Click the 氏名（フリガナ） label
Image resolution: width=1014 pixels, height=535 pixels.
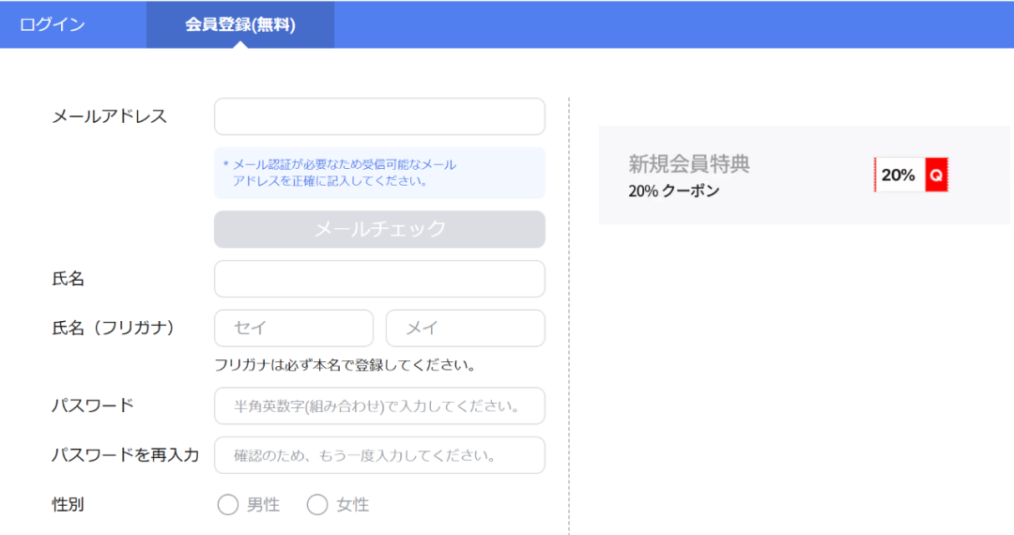[113, 329]
